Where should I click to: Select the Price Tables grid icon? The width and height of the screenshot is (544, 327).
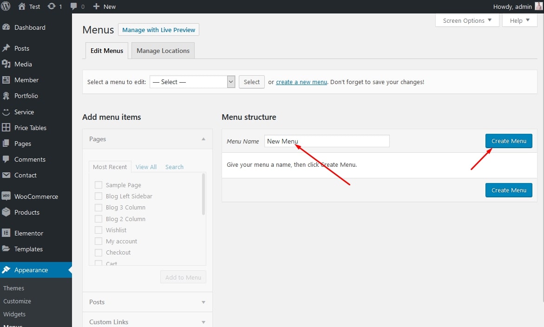pyautogui.click(x=6, y=128)
